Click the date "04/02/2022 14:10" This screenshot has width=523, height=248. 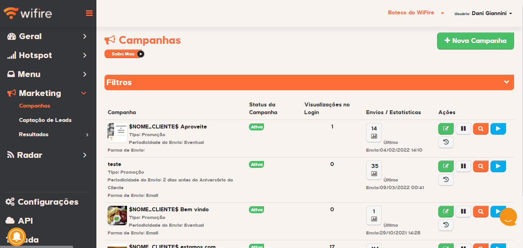click(x=401, y=150)
